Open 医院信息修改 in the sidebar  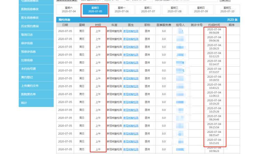coord(36,9)
